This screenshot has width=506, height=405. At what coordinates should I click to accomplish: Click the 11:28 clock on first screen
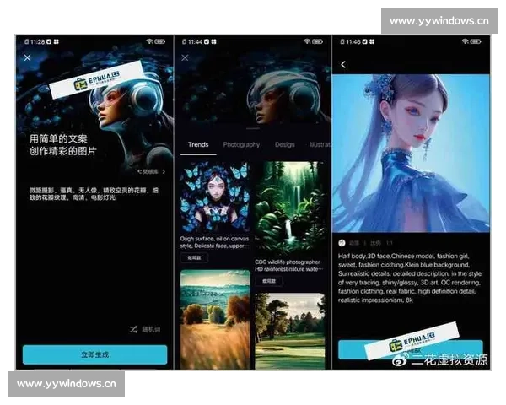[x=37, y=41]
